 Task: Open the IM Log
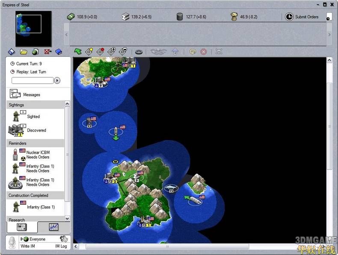(61, 246)
